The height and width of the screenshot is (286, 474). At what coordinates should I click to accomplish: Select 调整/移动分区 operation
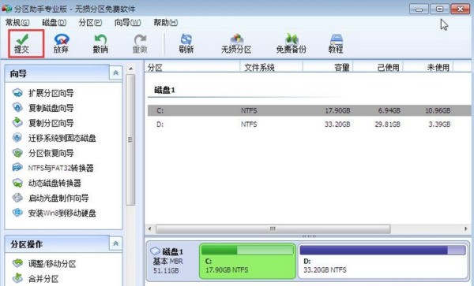[x=44, y=264]
